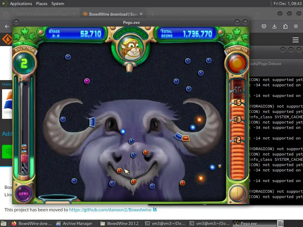Click the Total Score 1,736,770 display
This screenshot has height=227, width=303.
[187, 34]
